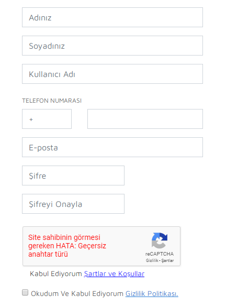This screenshot has width=226, height=307.
Task: Click the Kabul Ediyorum text before Şartlar
Action: pyautogui.click(x=56, y=273)
